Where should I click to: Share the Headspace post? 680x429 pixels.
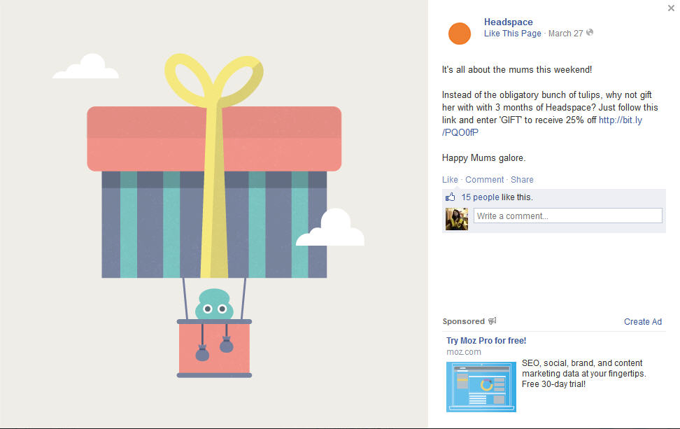(522, 180)
